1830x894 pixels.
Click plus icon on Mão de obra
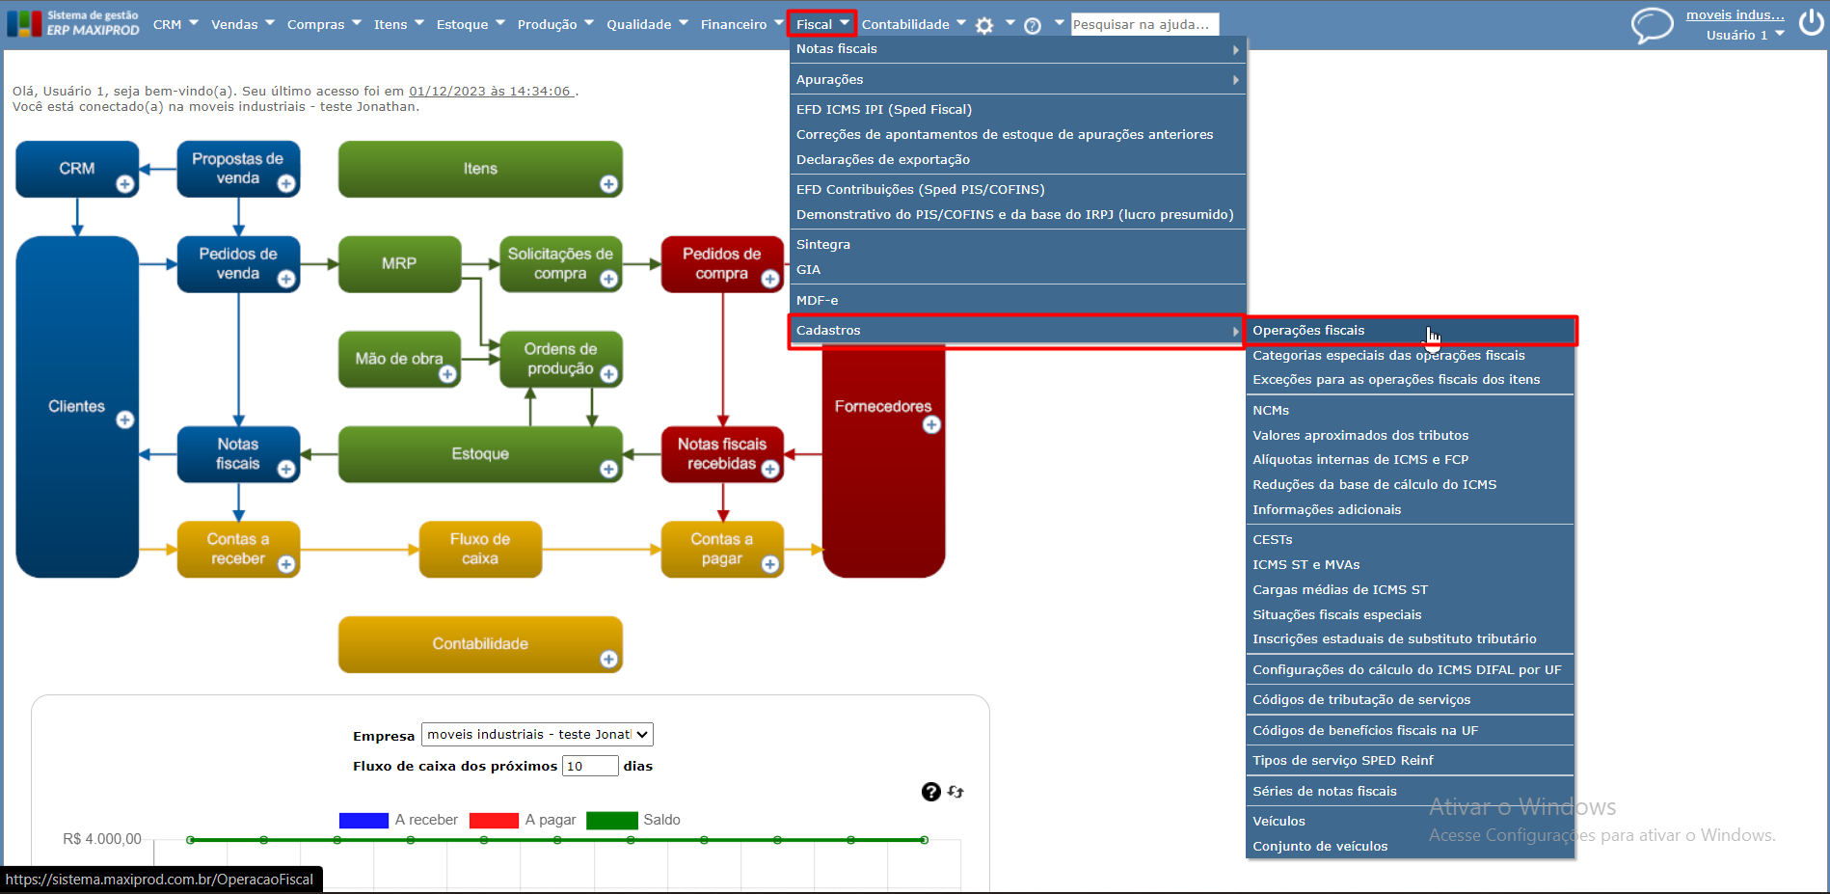[x=447, y=374]
